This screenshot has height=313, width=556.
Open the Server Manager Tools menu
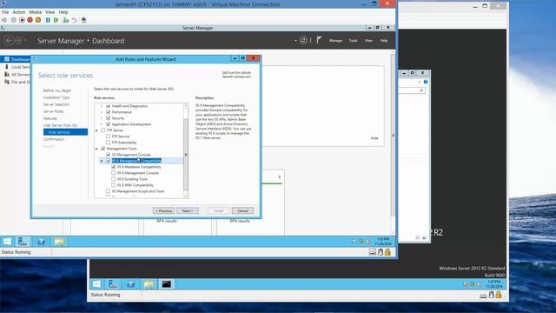pyautogui.click(x=354, y=41)
